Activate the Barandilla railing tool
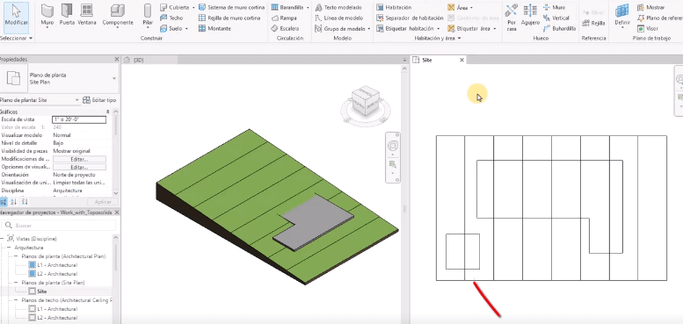The image size is (683, 324). point(287,7)
